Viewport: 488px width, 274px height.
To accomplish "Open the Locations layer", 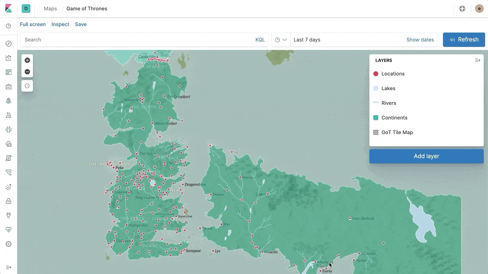I will coord(393,74).
